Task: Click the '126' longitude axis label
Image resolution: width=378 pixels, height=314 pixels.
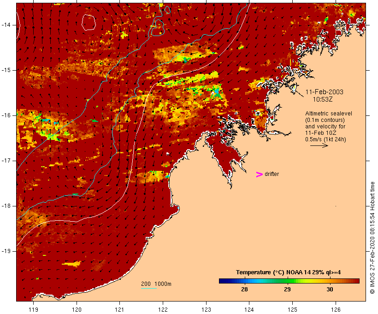Action: coord(336,309)
